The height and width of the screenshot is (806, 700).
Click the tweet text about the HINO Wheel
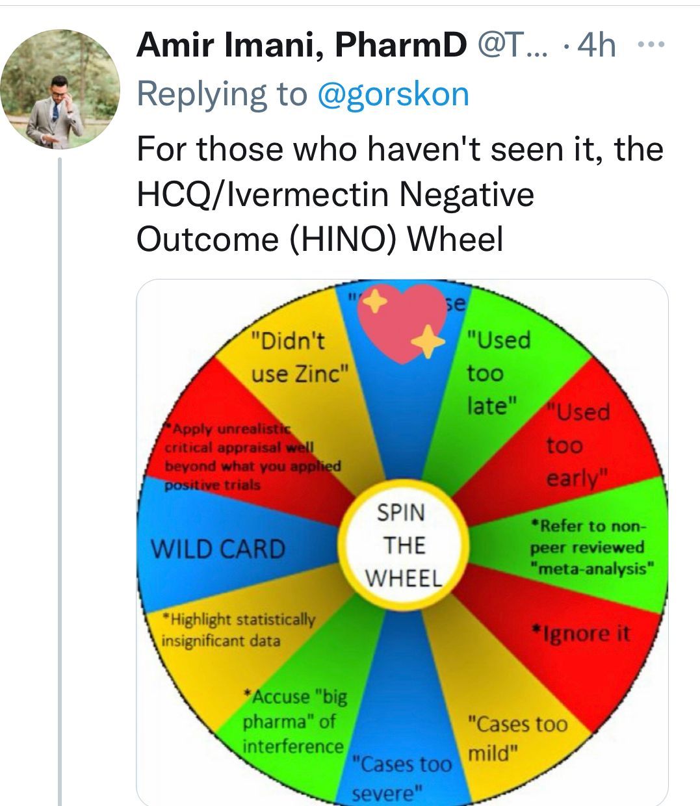(399, 194)
